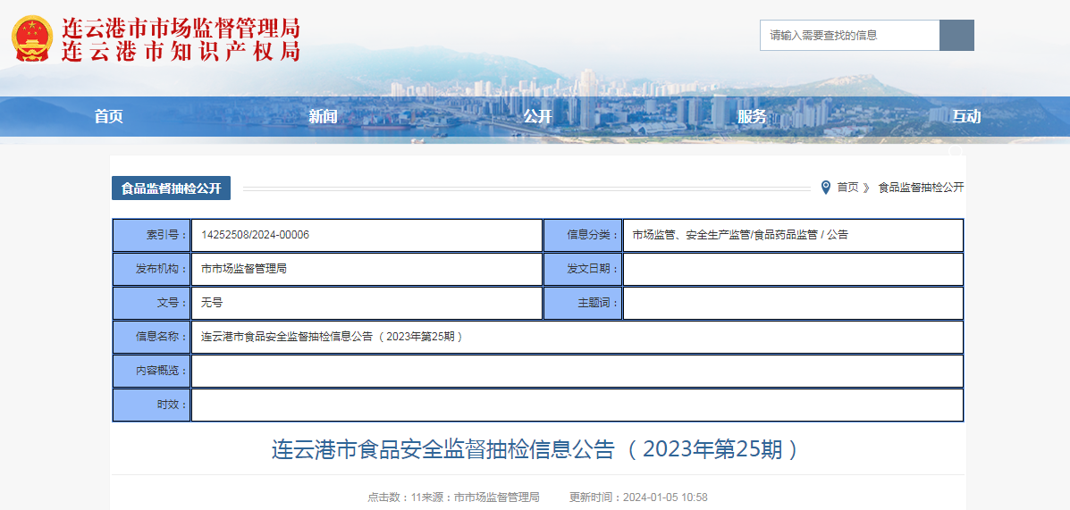Open the 服务 navigation menu
The width and height of the screenshot is (1070, 510).
click(751, 117)
